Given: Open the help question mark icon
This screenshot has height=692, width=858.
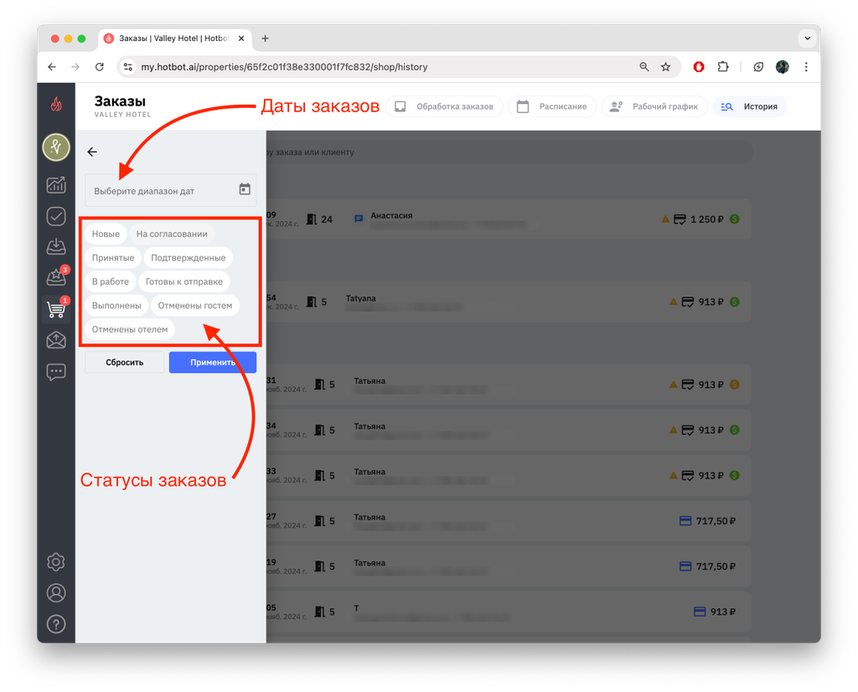Looking at the screenshot, I should point(56,624).
